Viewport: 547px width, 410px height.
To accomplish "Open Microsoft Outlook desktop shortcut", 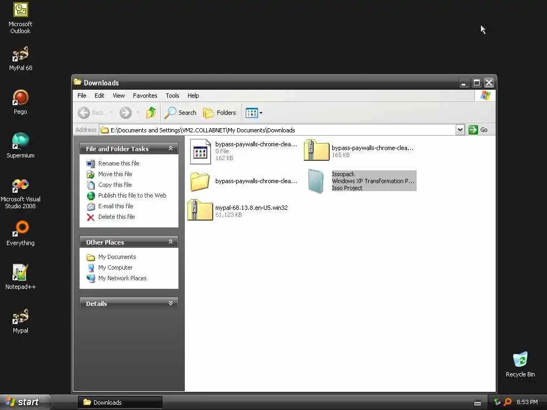I will pyautogui.click(x=20, y=18).
